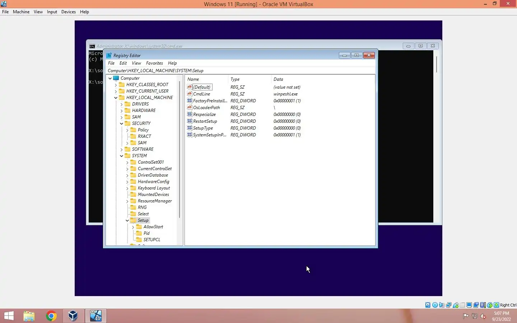Click the CmdLine string value icon
Screen dimensions: 517x323
coord(190,94)
